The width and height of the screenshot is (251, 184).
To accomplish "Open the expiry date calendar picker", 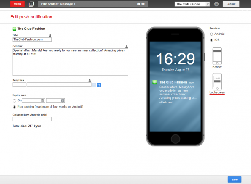I will (x=43, y=100).
